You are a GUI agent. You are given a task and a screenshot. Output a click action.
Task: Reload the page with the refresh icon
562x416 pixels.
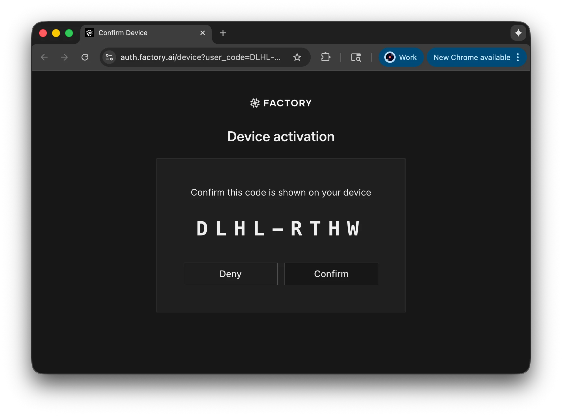click(x=85, y=57)
